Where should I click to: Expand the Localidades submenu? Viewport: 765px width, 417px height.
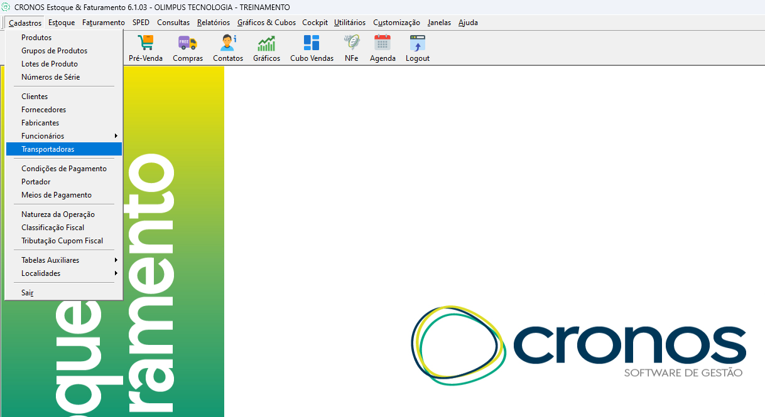click(64, 273)
